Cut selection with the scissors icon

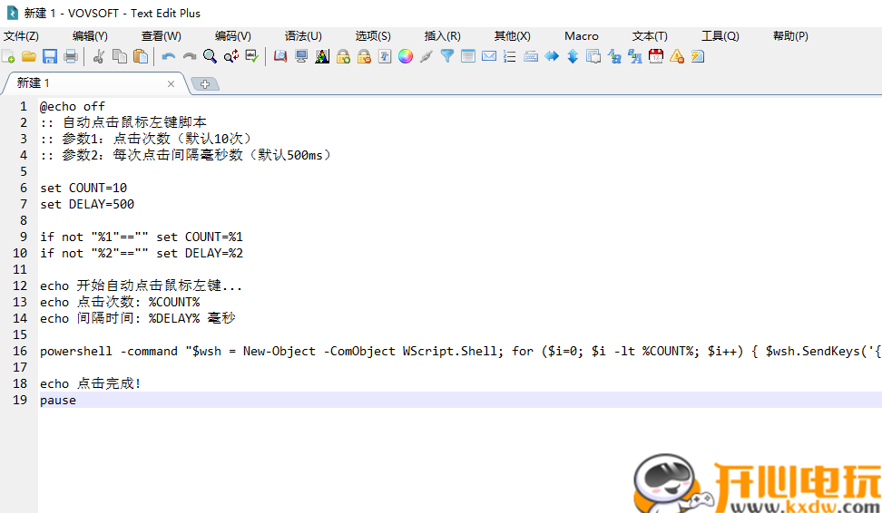(99, 56)
